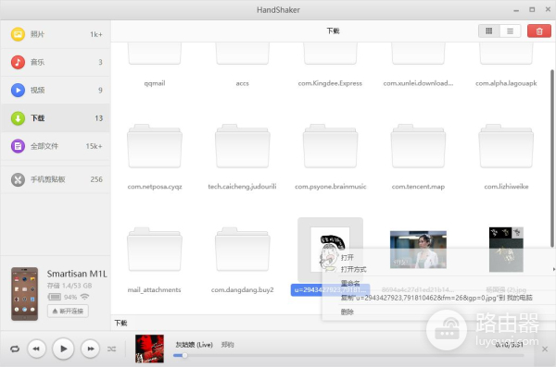Viewport: 556px width, 367px height.
Task: Maximize the HandShaker window
Action: pos(532,10)
